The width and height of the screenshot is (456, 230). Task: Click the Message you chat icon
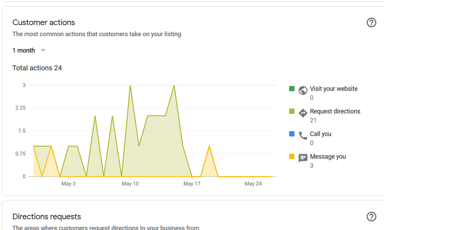click(x=303, y=158)
